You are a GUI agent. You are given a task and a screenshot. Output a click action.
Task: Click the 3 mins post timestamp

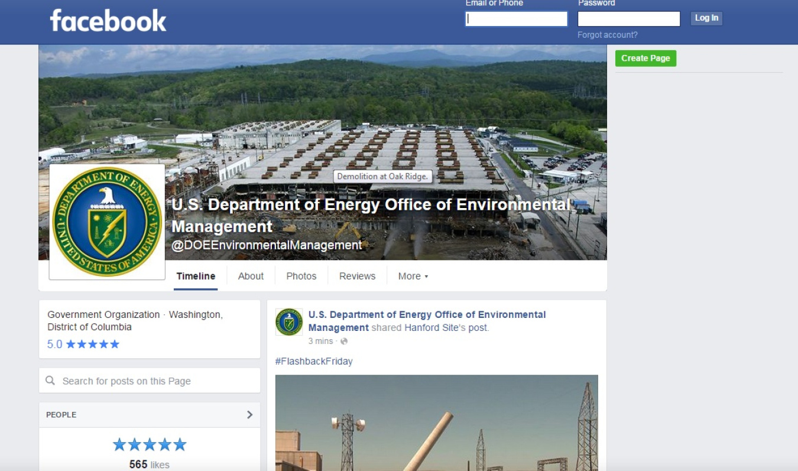pyautogui.click(x=320, y=341)
